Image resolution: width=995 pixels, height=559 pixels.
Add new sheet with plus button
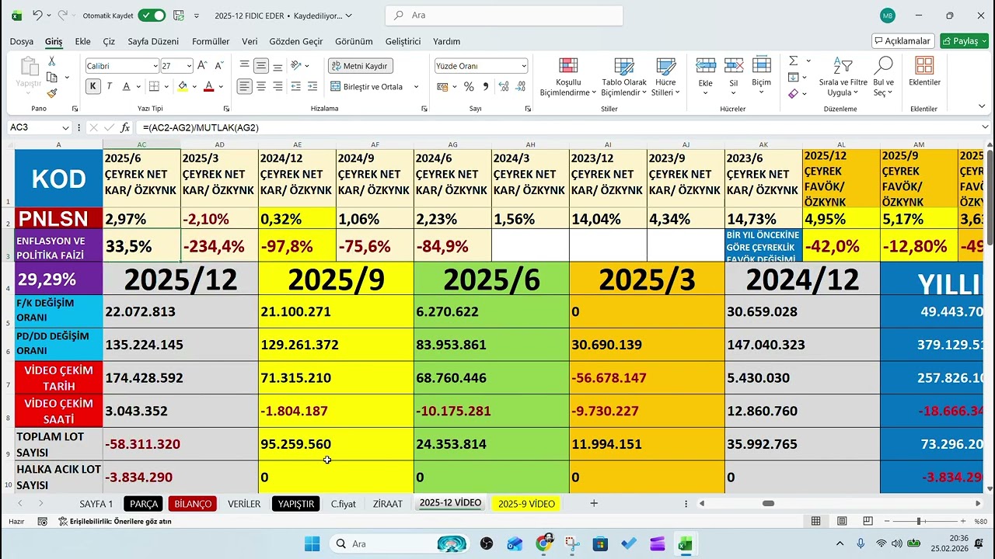594,503
